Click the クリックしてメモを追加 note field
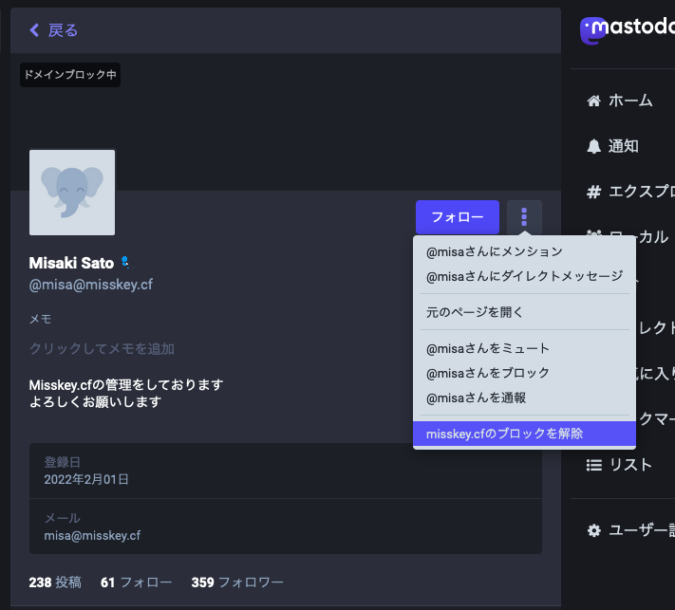 102,348
